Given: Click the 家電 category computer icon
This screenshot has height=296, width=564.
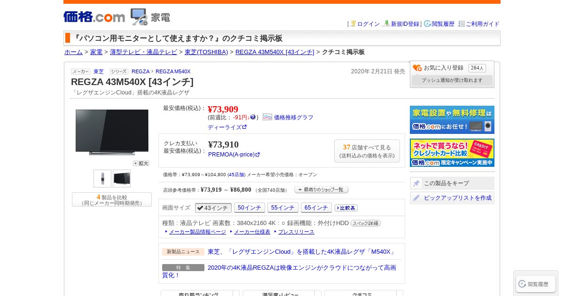Looking at the screenshot, I should point(139,17).
